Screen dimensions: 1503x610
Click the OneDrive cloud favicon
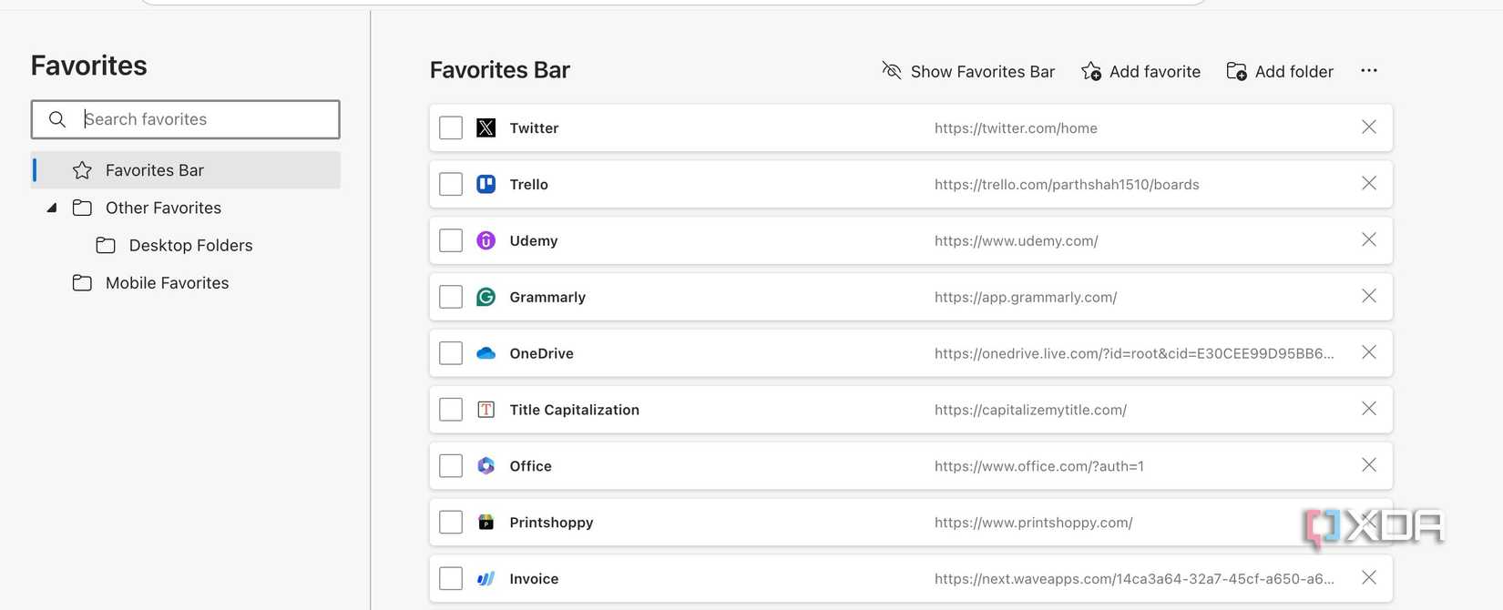point(486,353)
